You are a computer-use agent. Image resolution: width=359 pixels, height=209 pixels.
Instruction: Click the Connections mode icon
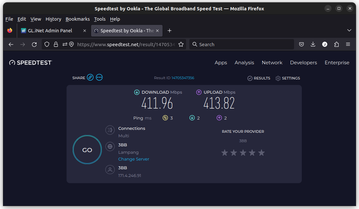pyautogui.click(x=110, y=130)
